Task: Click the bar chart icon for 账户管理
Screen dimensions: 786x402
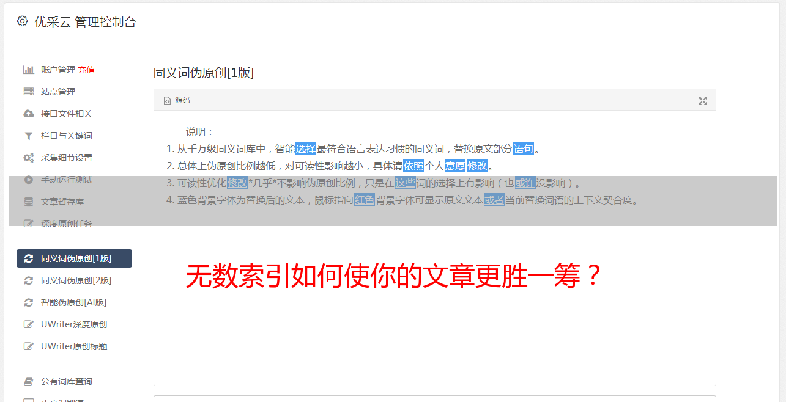Action: 28,70
